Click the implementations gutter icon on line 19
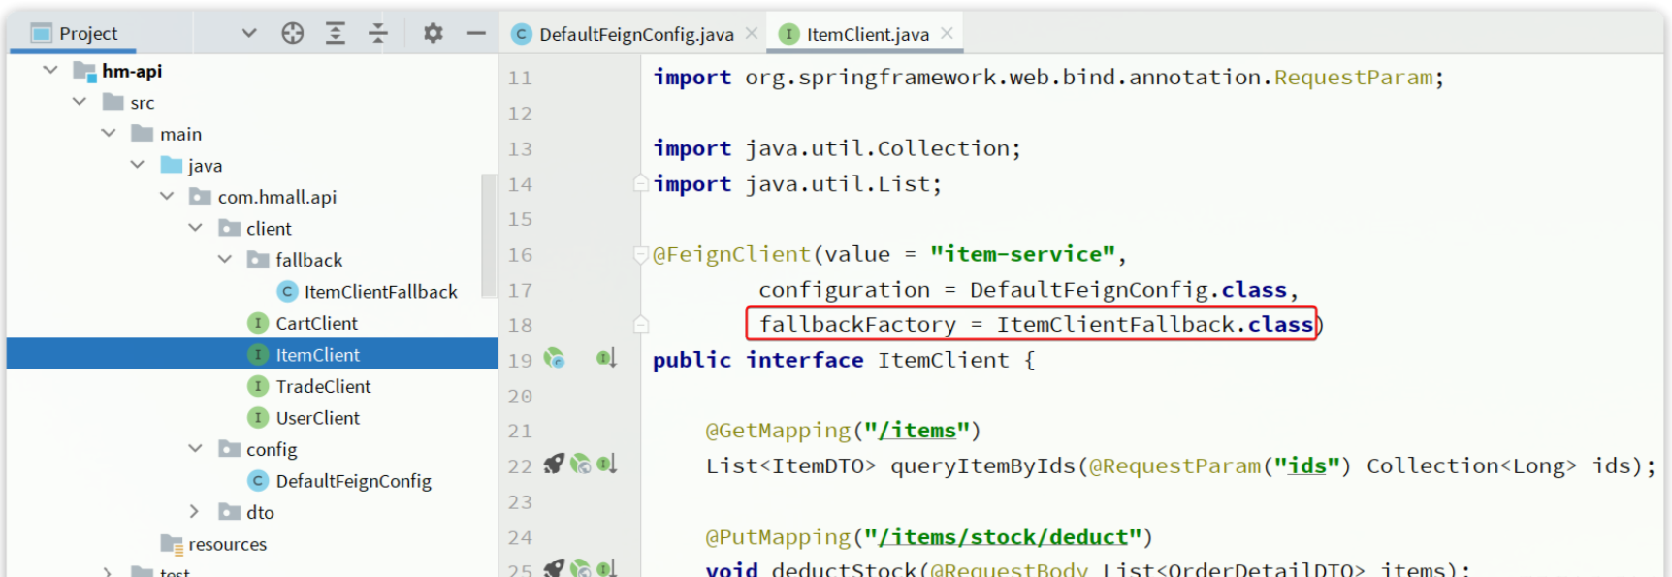 (606, 359)
